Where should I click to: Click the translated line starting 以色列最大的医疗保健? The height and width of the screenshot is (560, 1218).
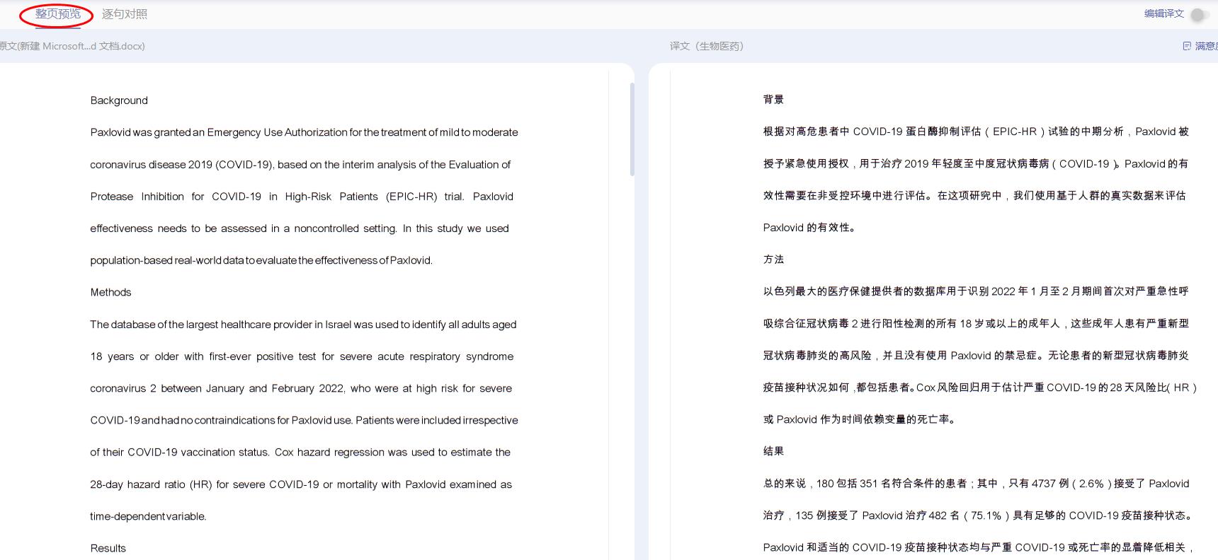click(976, 291)
